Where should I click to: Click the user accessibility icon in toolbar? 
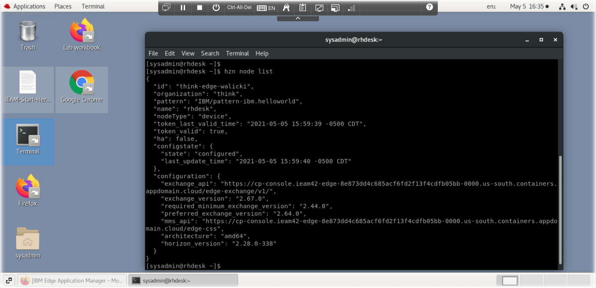pos(286,7)
